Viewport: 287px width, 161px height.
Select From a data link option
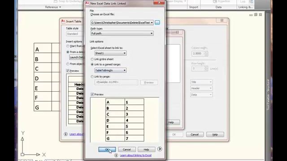[68, 52]
